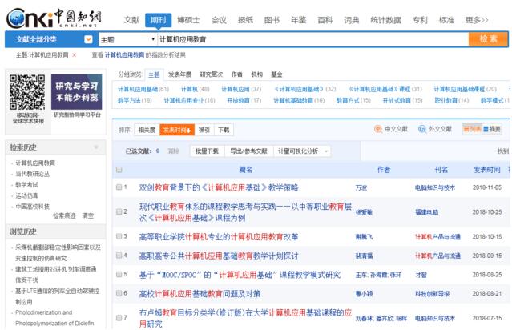
Task: Switch to 列表 list view
Action: coord(472,129)
